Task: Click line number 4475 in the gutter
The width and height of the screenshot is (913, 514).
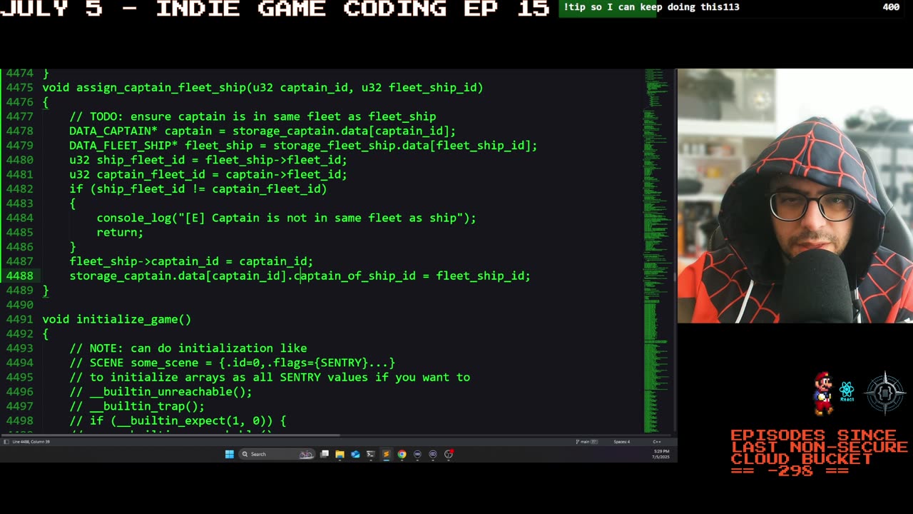Action: coord(20,88)
